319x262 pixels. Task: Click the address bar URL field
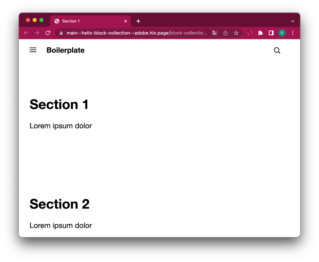[x=136, y=33]
